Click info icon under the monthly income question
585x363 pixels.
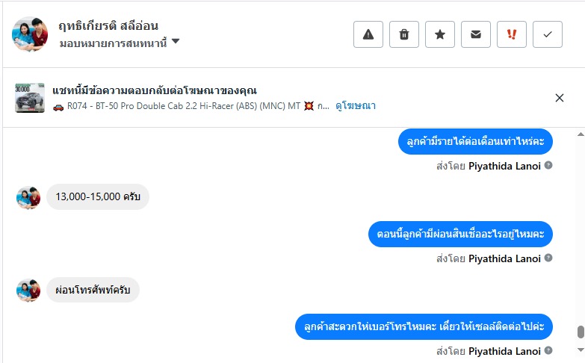point(548,165)
